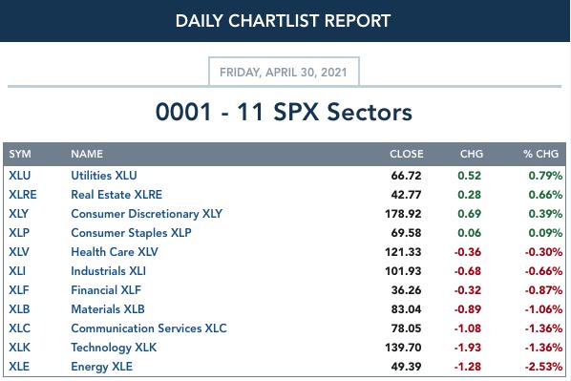Open Technology XLK link
Screen dimensions: 571x381
point(114,348)
